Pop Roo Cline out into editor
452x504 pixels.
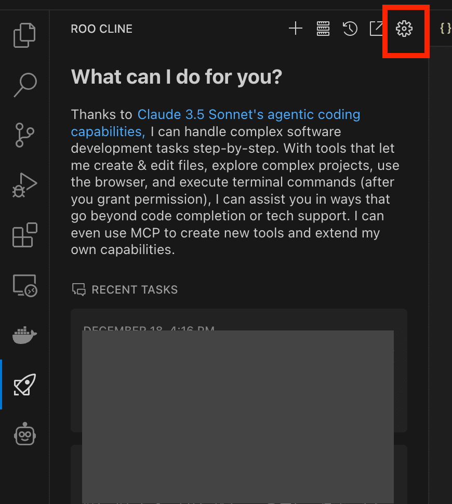pyautogui.click(x=376, y=29)
